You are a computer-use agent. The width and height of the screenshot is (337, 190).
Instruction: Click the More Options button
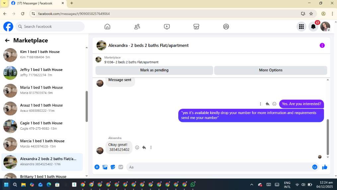[x=271, y=70]
